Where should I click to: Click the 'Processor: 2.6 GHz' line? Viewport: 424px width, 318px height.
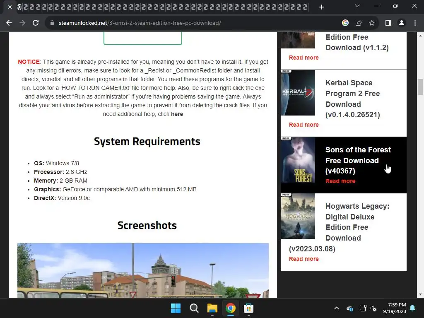tap(60, 172)
